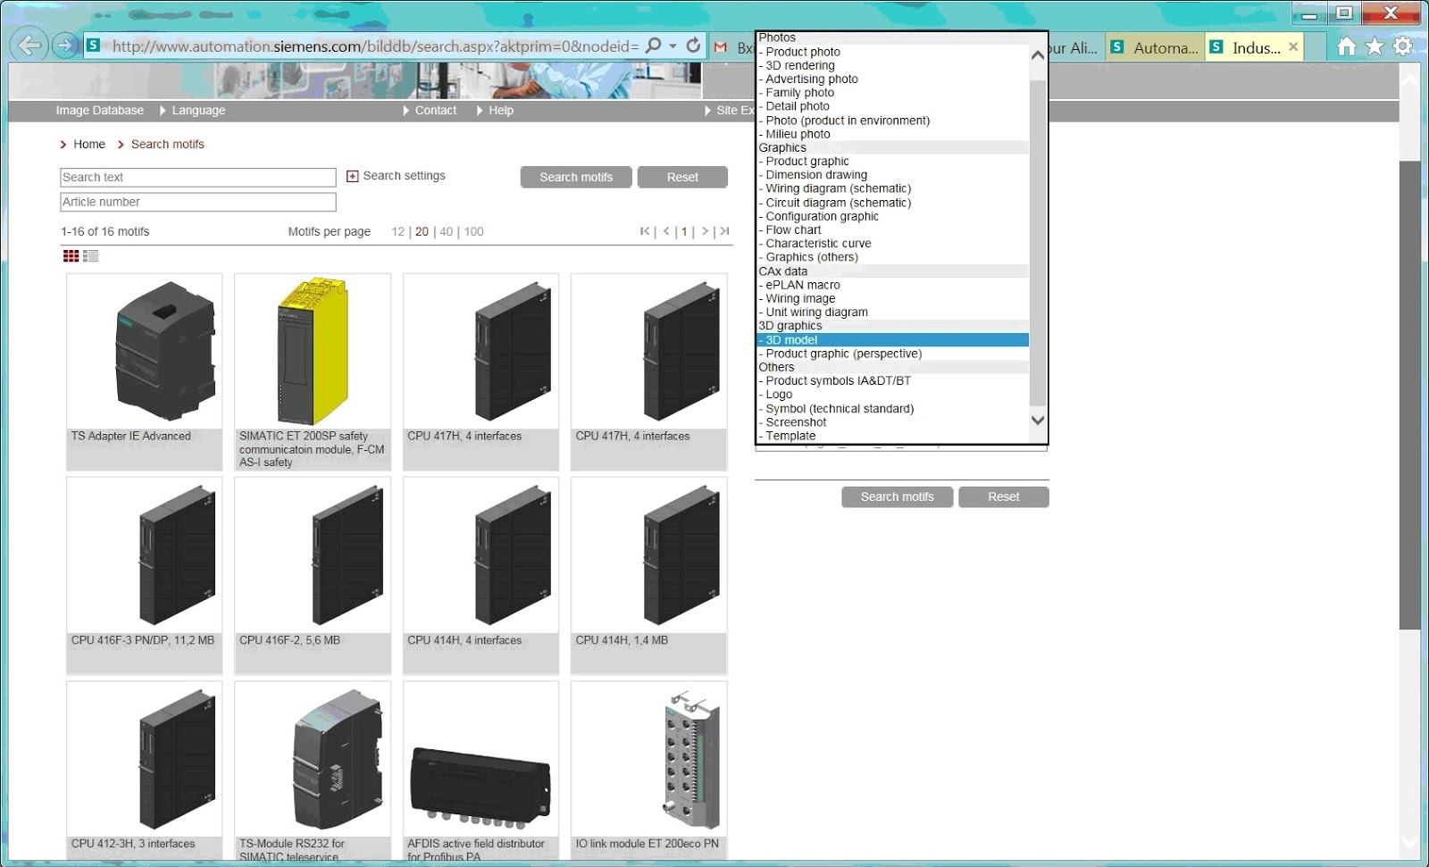Switch to the Gmail browser tab

click(733, 47)
